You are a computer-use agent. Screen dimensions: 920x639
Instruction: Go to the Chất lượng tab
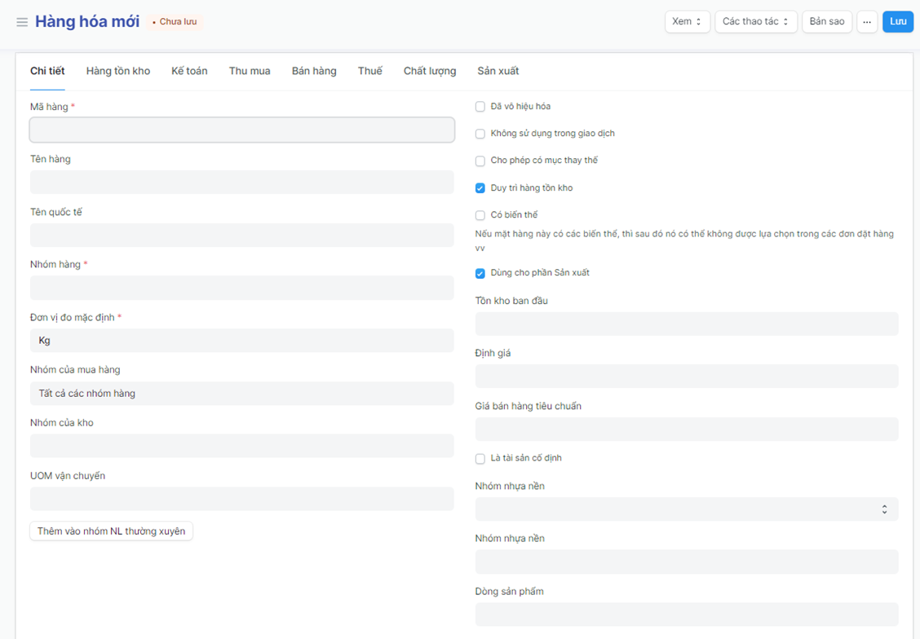click(430, 71)
